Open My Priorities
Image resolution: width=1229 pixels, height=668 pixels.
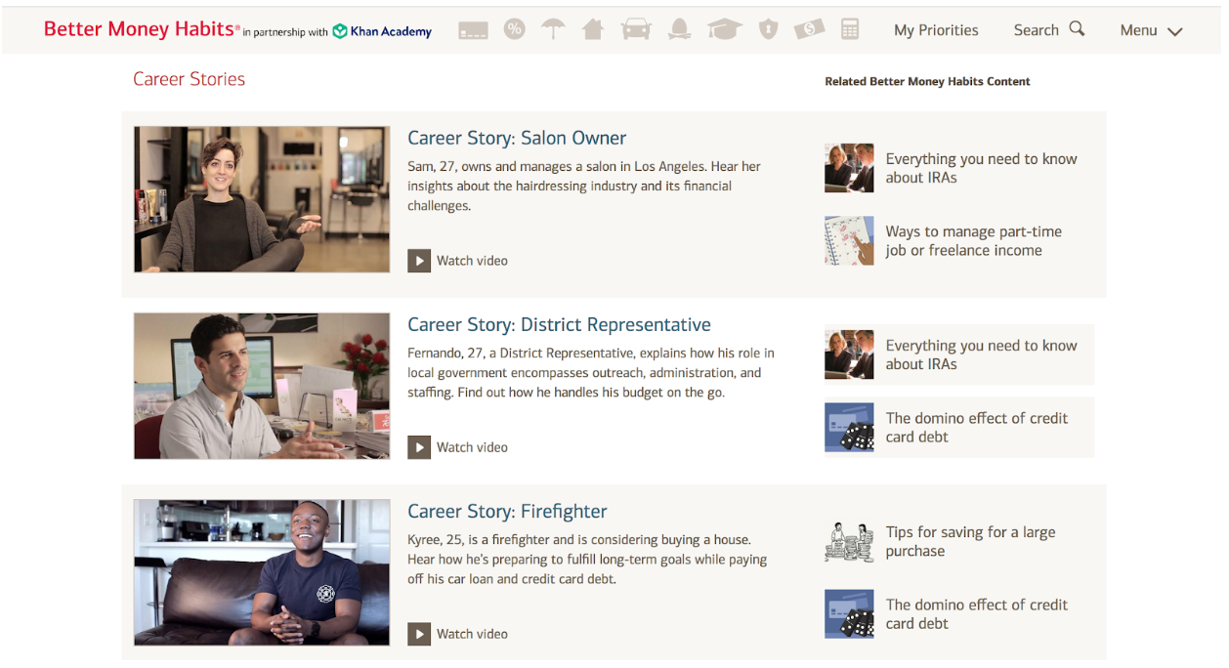(x=936, y=30)
